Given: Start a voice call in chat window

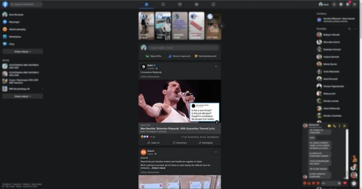Looking at the screenshot, I should [x=334, y=126].
